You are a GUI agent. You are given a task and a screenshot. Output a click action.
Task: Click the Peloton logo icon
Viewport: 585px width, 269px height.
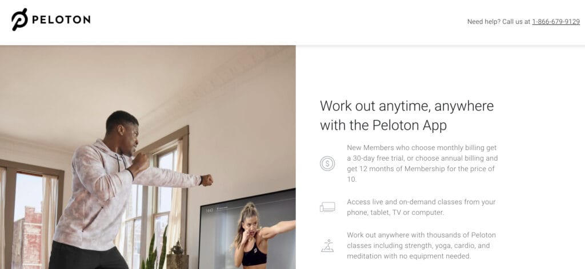pos(19,19)
